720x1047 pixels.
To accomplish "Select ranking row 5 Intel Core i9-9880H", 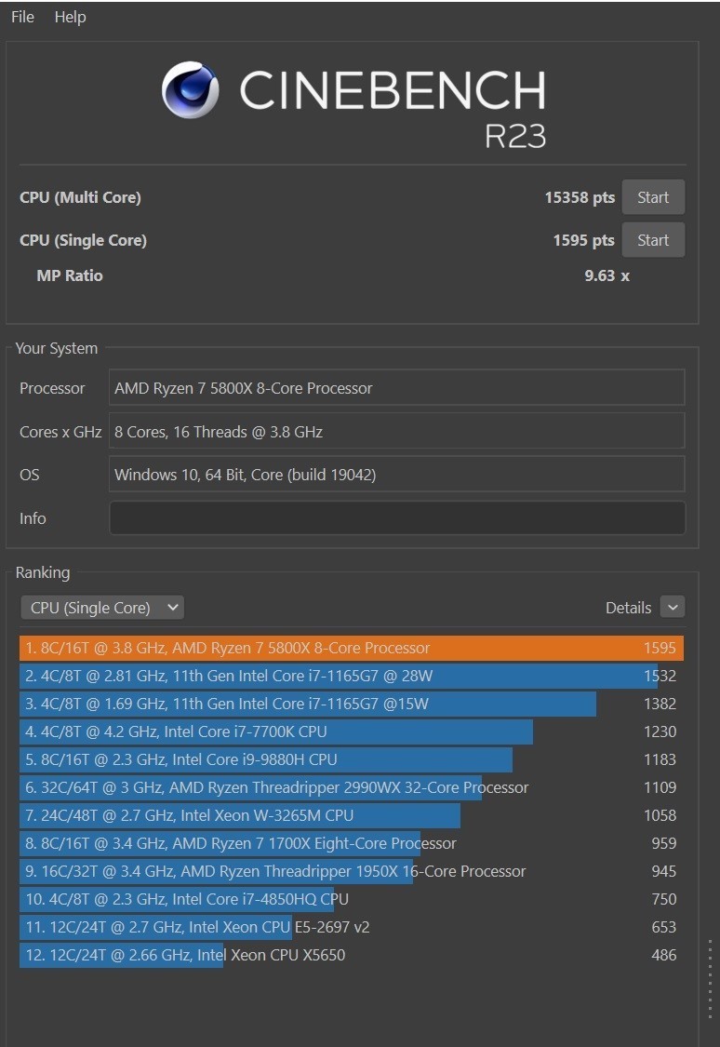I will (352, 759).
